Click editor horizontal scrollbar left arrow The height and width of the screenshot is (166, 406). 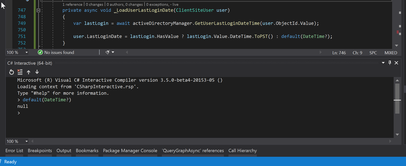point(127,53)
